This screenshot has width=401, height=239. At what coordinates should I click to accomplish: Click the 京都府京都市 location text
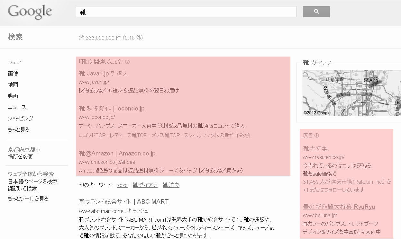click(24, 150)
